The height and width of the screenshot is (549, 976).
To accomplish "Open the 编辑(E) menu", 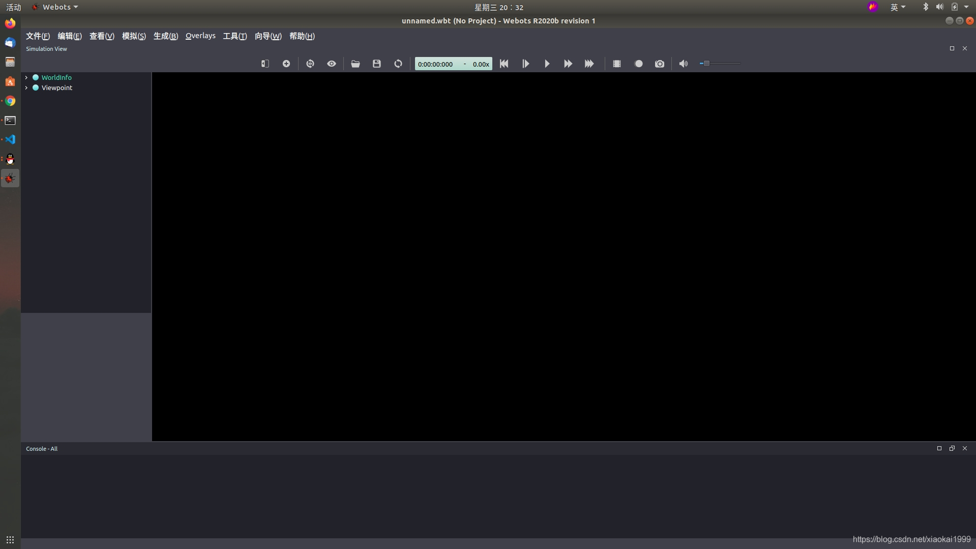I will [70, 36].
